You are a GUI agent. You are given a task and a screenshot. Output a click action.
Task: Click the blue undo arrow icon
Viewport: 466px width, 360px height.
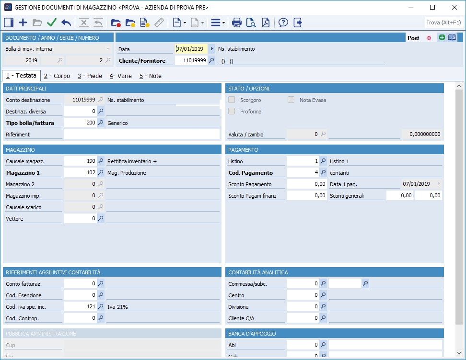click(x=66, y=22)
